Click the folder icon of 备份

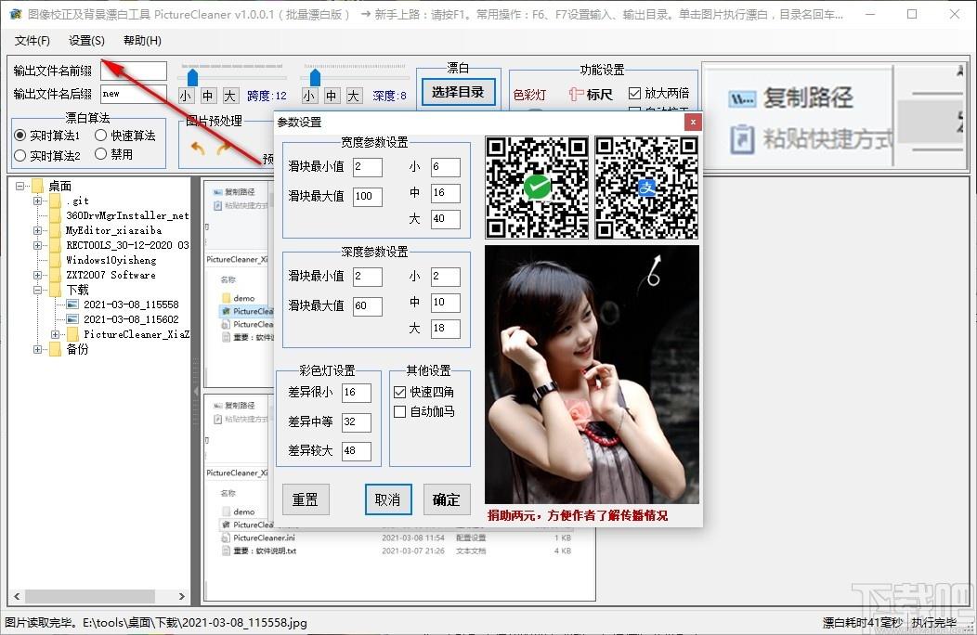click(55, 350)
